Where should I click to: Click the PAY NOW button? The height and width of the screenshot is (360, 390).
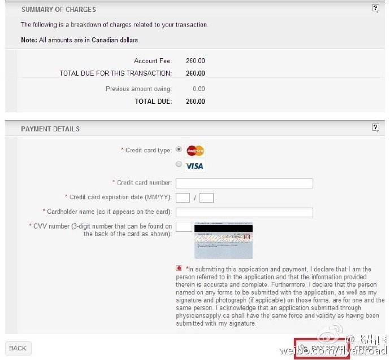click(322, 348)
